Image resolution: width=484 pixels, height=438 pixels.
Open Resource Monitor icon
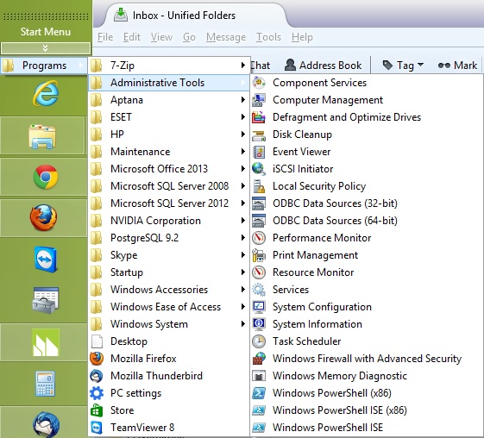pos(259,272)
